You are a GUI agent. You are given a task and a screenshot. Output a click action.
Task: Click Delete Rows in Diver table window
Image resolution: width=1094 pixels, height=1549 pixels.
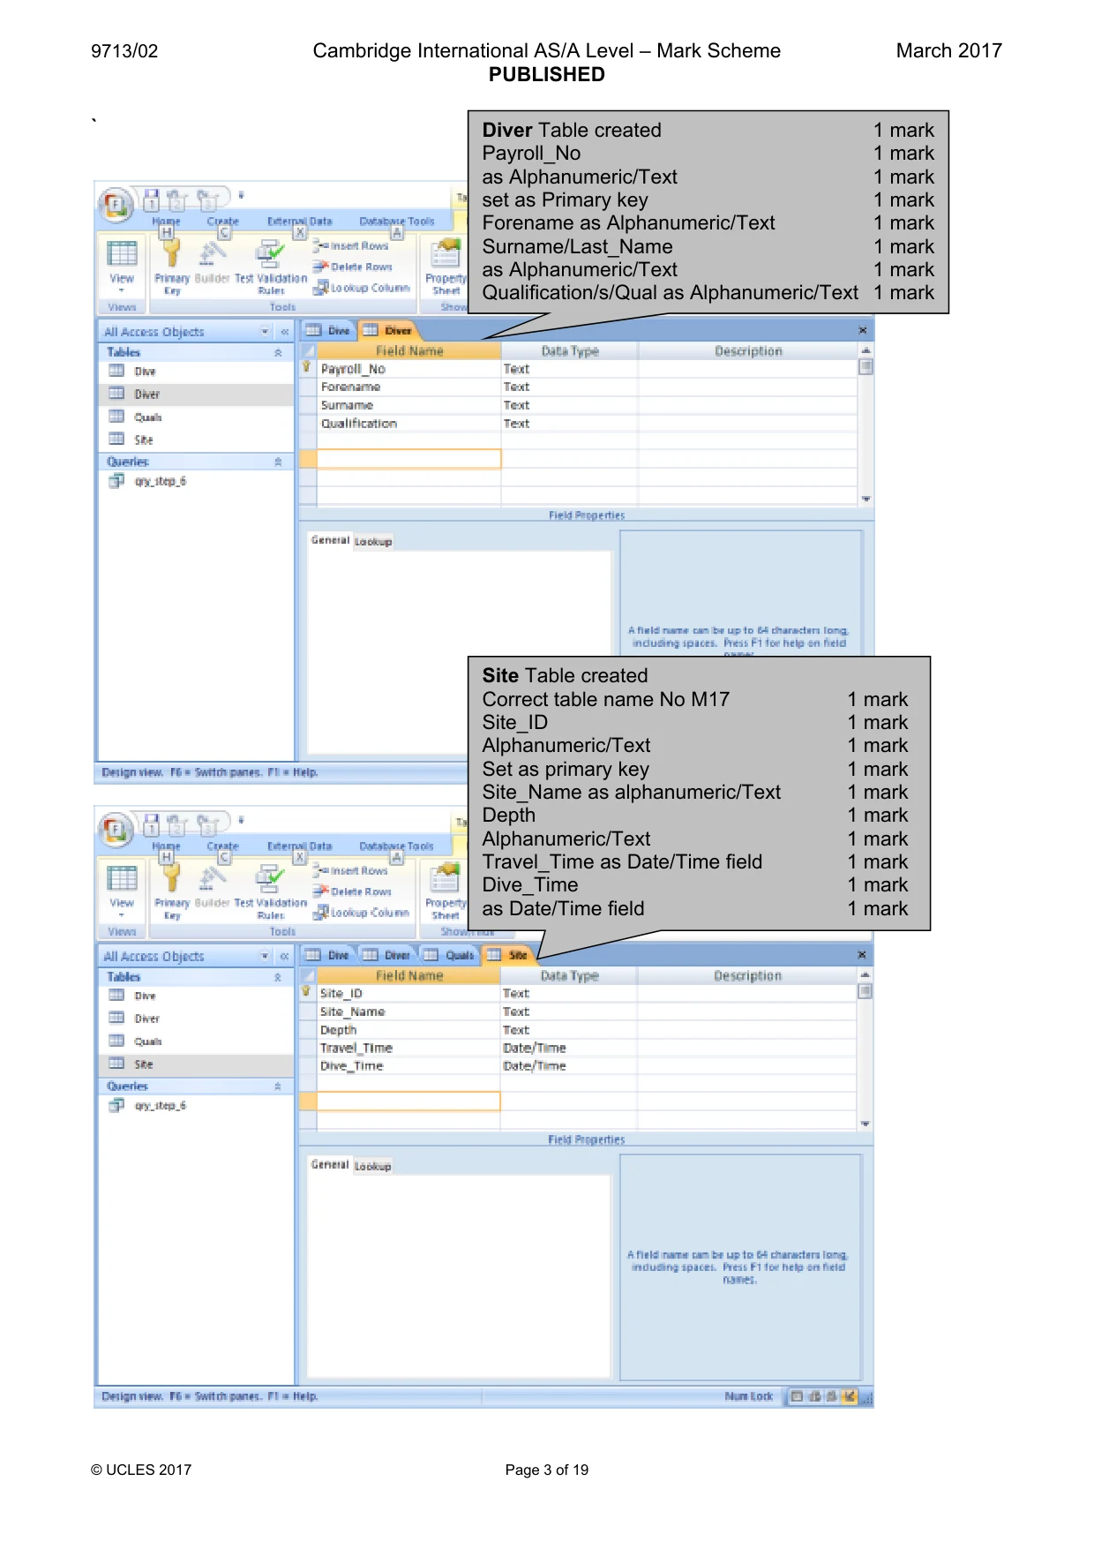point(353,267)
